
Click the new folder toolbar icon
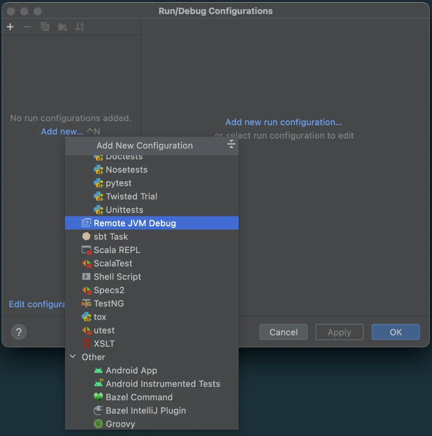(62, 27)
